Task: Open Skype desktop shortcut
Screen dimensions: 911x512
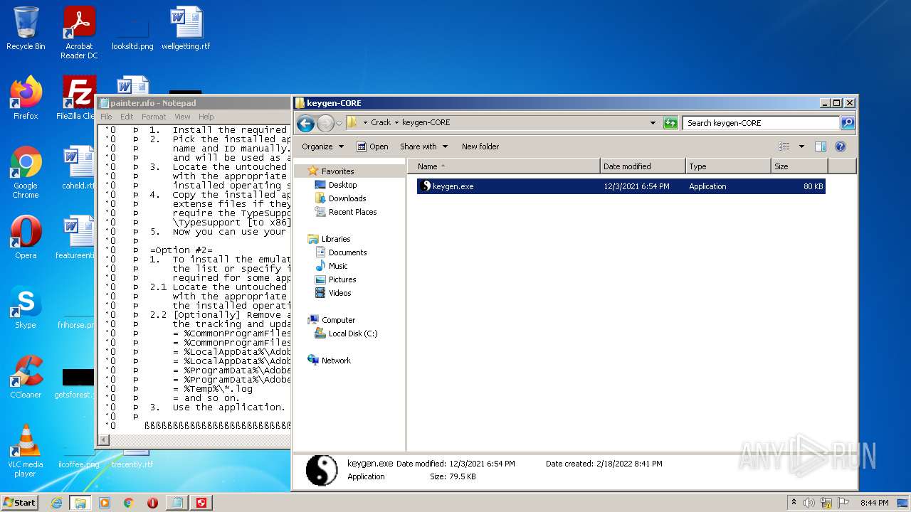Action: pos(26,307)
